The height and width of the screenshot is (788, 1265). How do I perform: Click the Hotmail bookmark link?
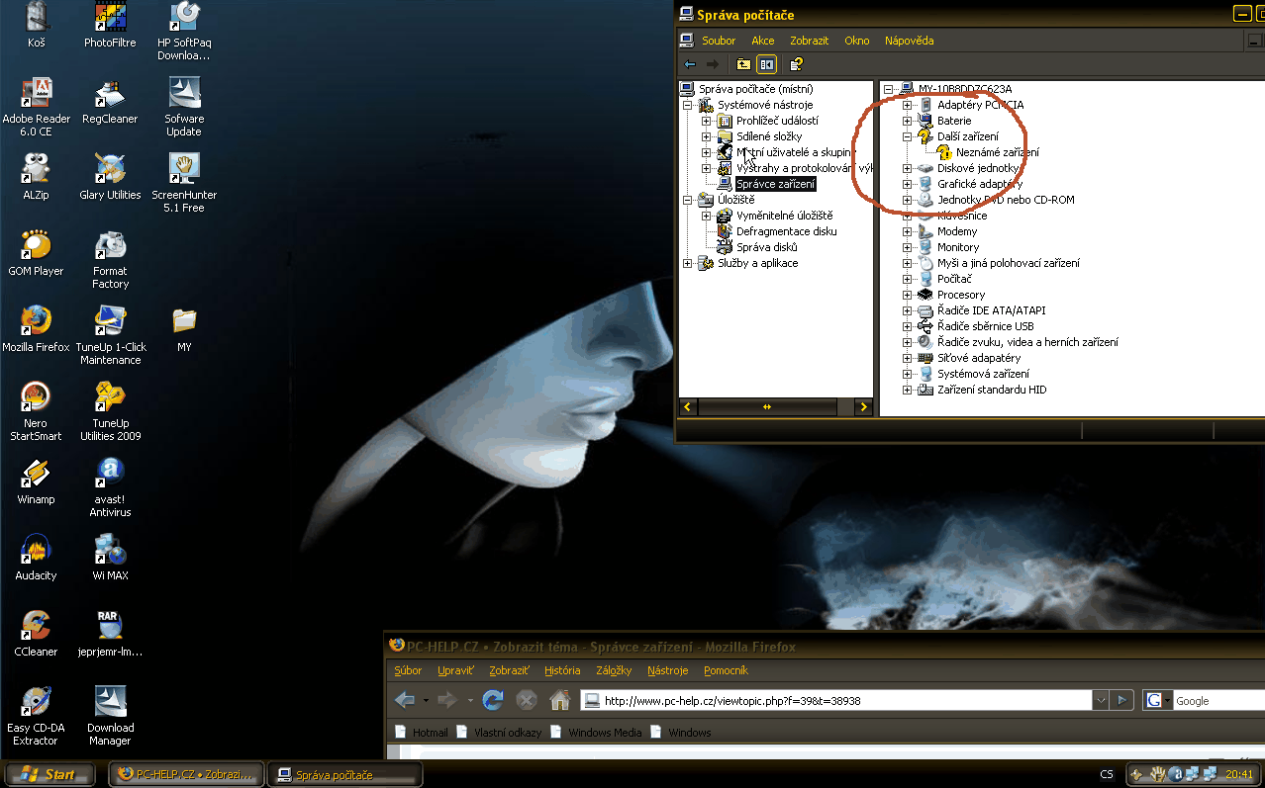tap(430, 733)
